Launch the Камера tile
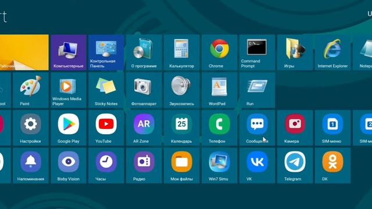Viewport: 372px width, 209px height. [x=295, y=128]
